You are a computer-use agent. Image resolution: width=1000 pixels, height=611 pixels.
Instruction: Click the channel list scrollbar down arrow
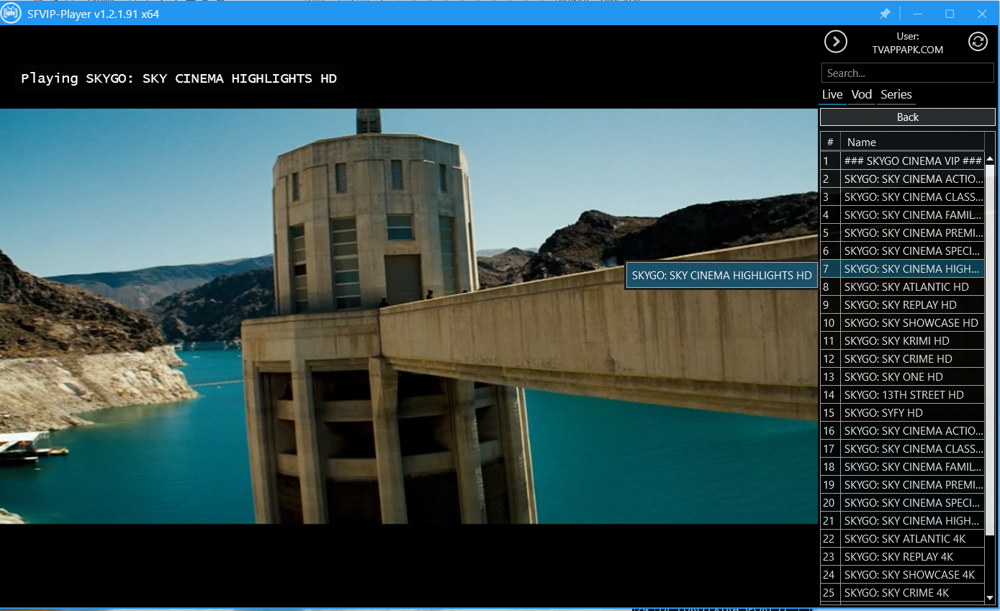990,597
